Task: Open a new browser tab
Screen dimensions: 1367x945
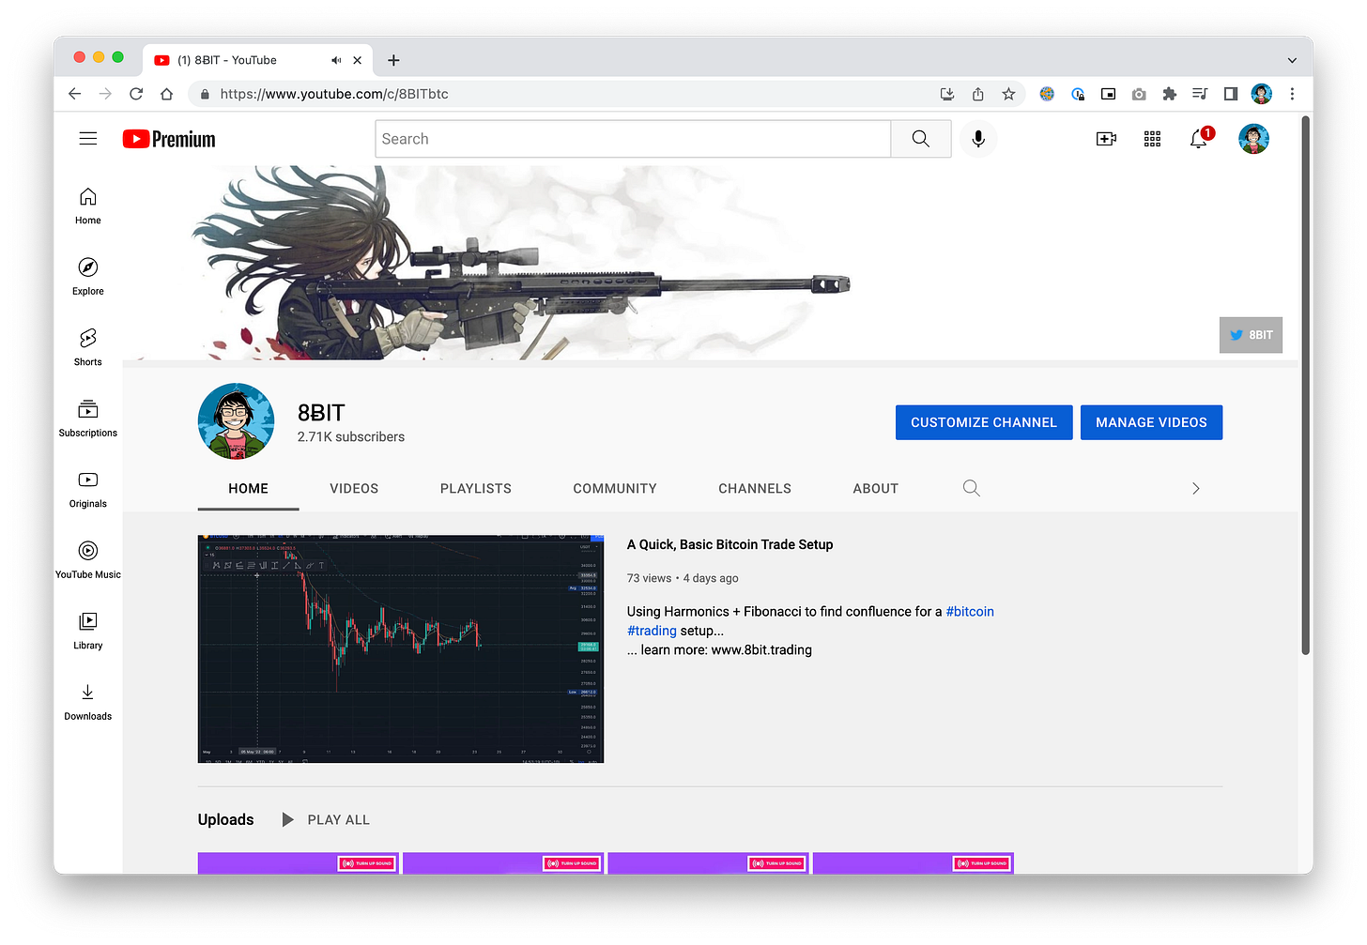Action: tap(393, 60)
